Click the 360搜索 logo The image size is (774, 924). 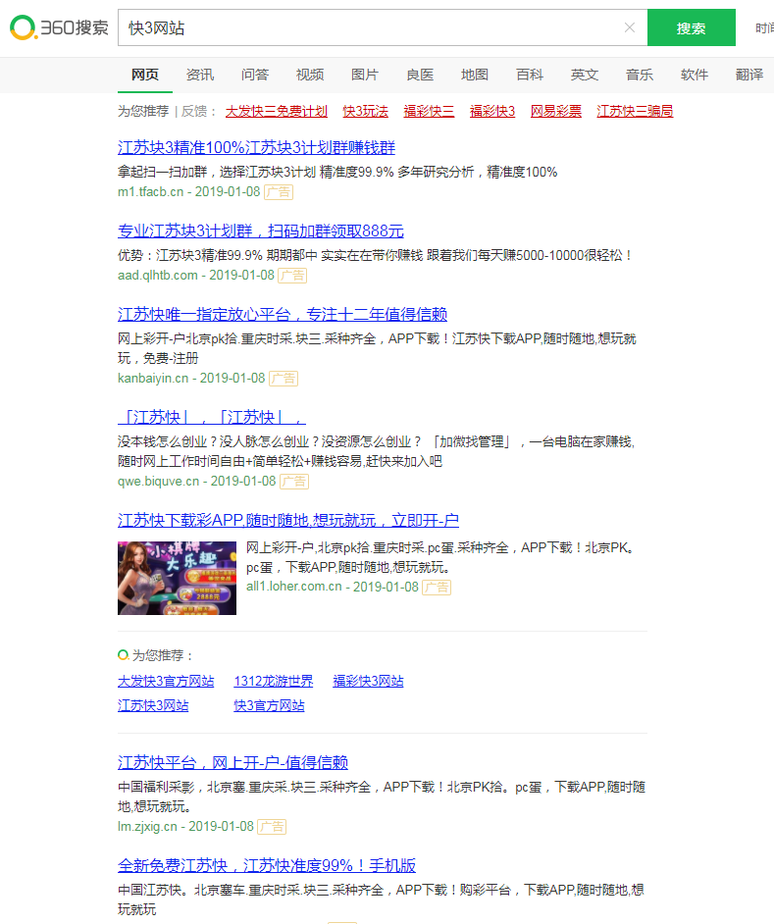(x=59, y=27)
